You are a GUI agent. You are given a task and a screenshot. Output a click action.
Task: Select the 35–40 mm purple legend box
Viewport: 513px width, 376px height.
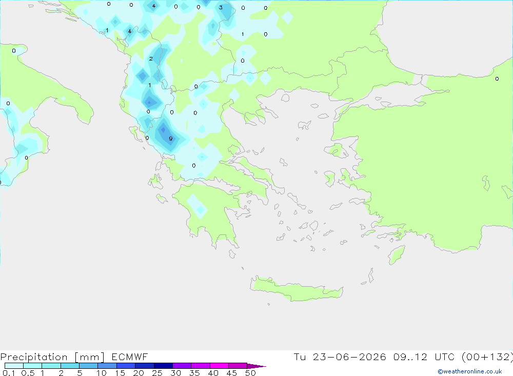pos(201,366)
